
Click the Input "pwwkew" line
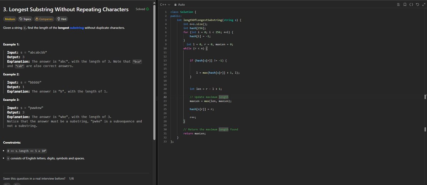tap(25, 108)
